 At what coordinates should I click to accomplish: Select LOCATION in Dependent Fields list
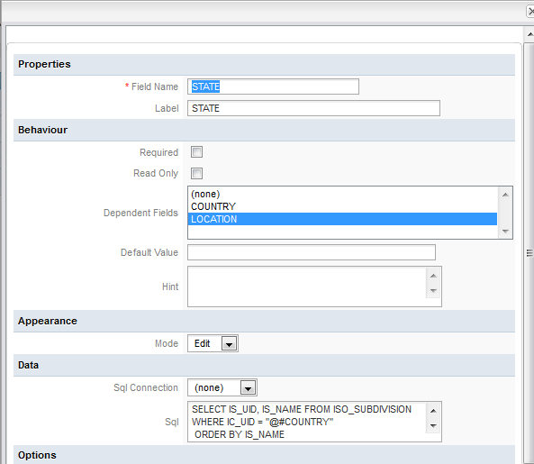pyautogui.click(x=342, y=219)
